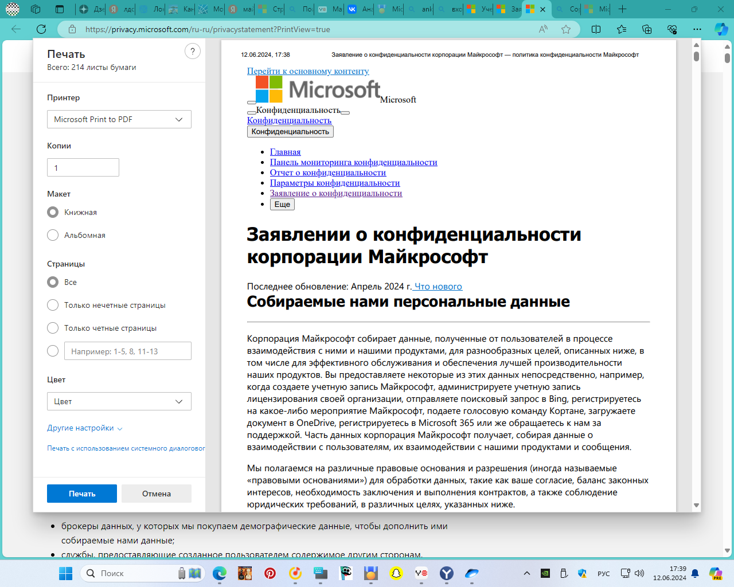
Task: Open the Принтер dropdown Microsoft Print to PDF
Action: click(x=119, y=119)
